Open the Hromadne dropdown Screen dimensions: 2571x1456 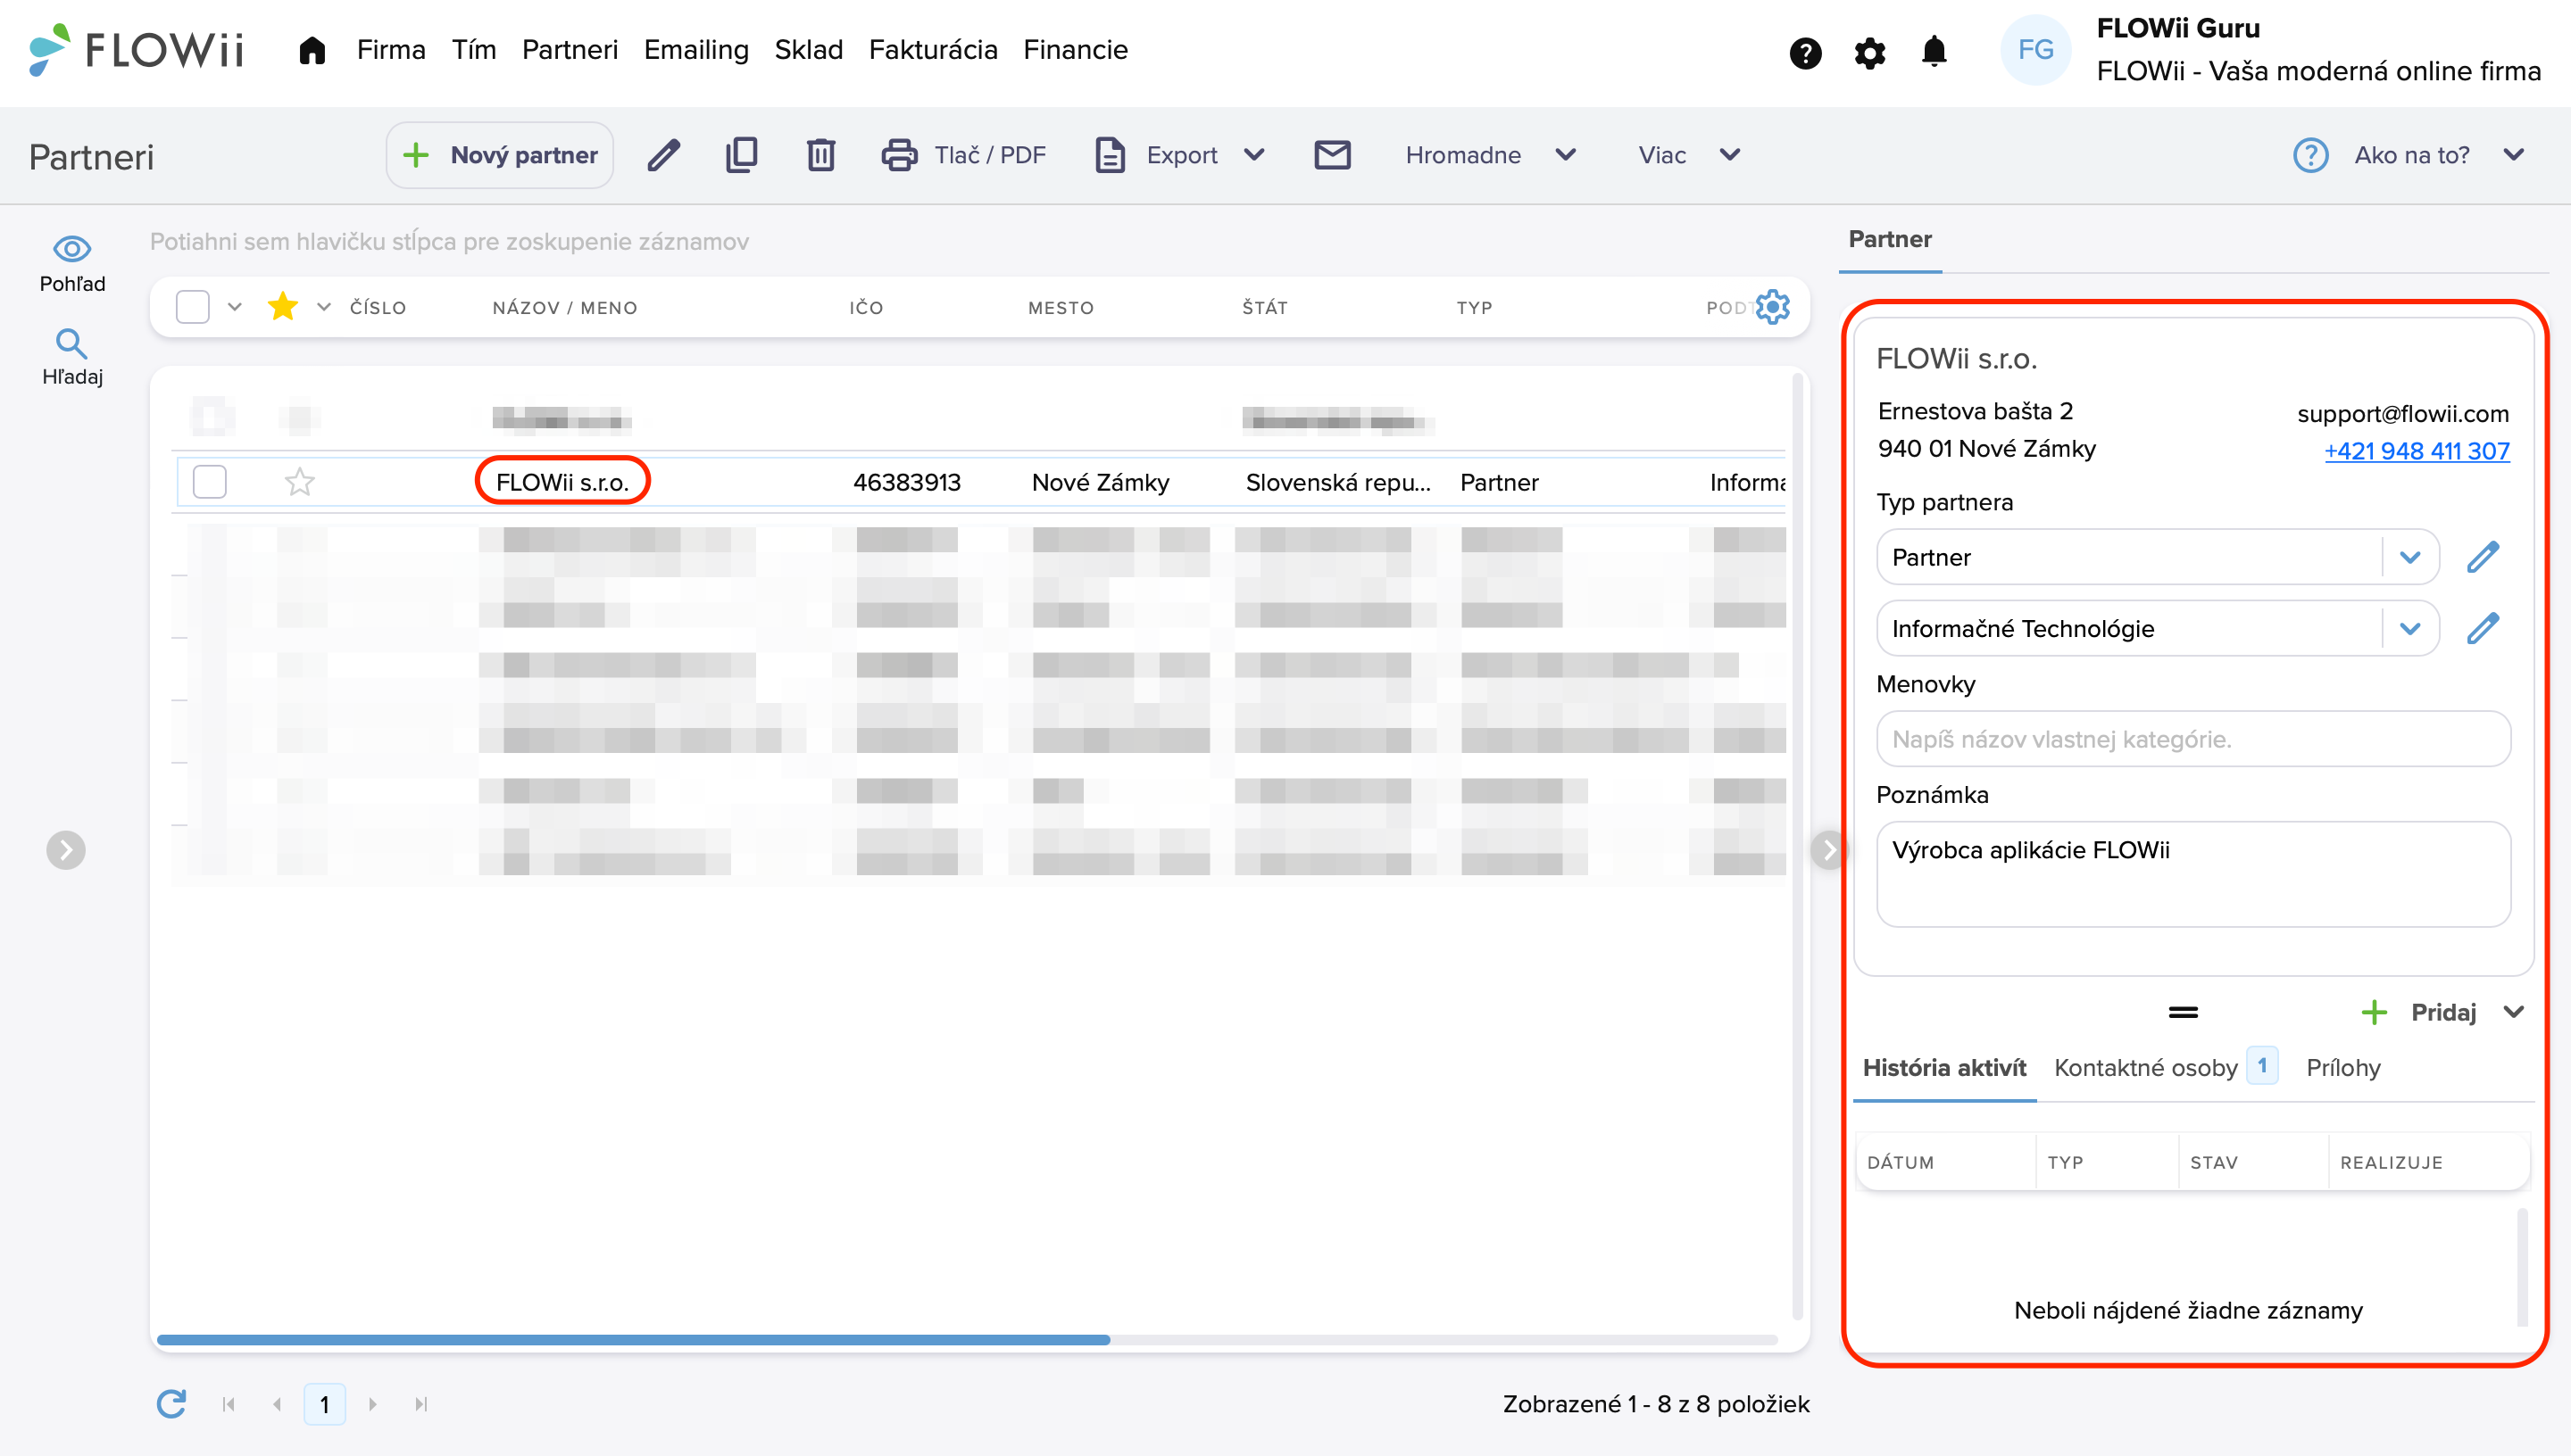tap(1491, 155)
